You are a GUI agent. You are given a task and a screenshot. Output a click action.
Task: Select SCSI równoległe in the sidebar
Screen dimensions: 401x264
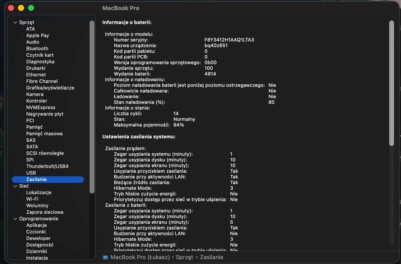point(45,153)
